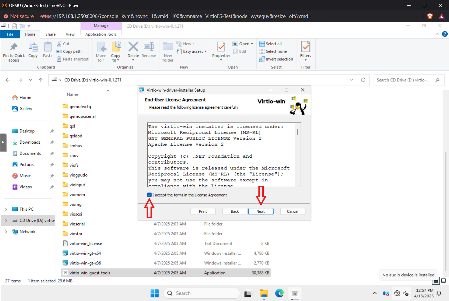Click the file list vertical scrollbar
The height and width of the screenshot is (301, 449).
click(446, 211)
